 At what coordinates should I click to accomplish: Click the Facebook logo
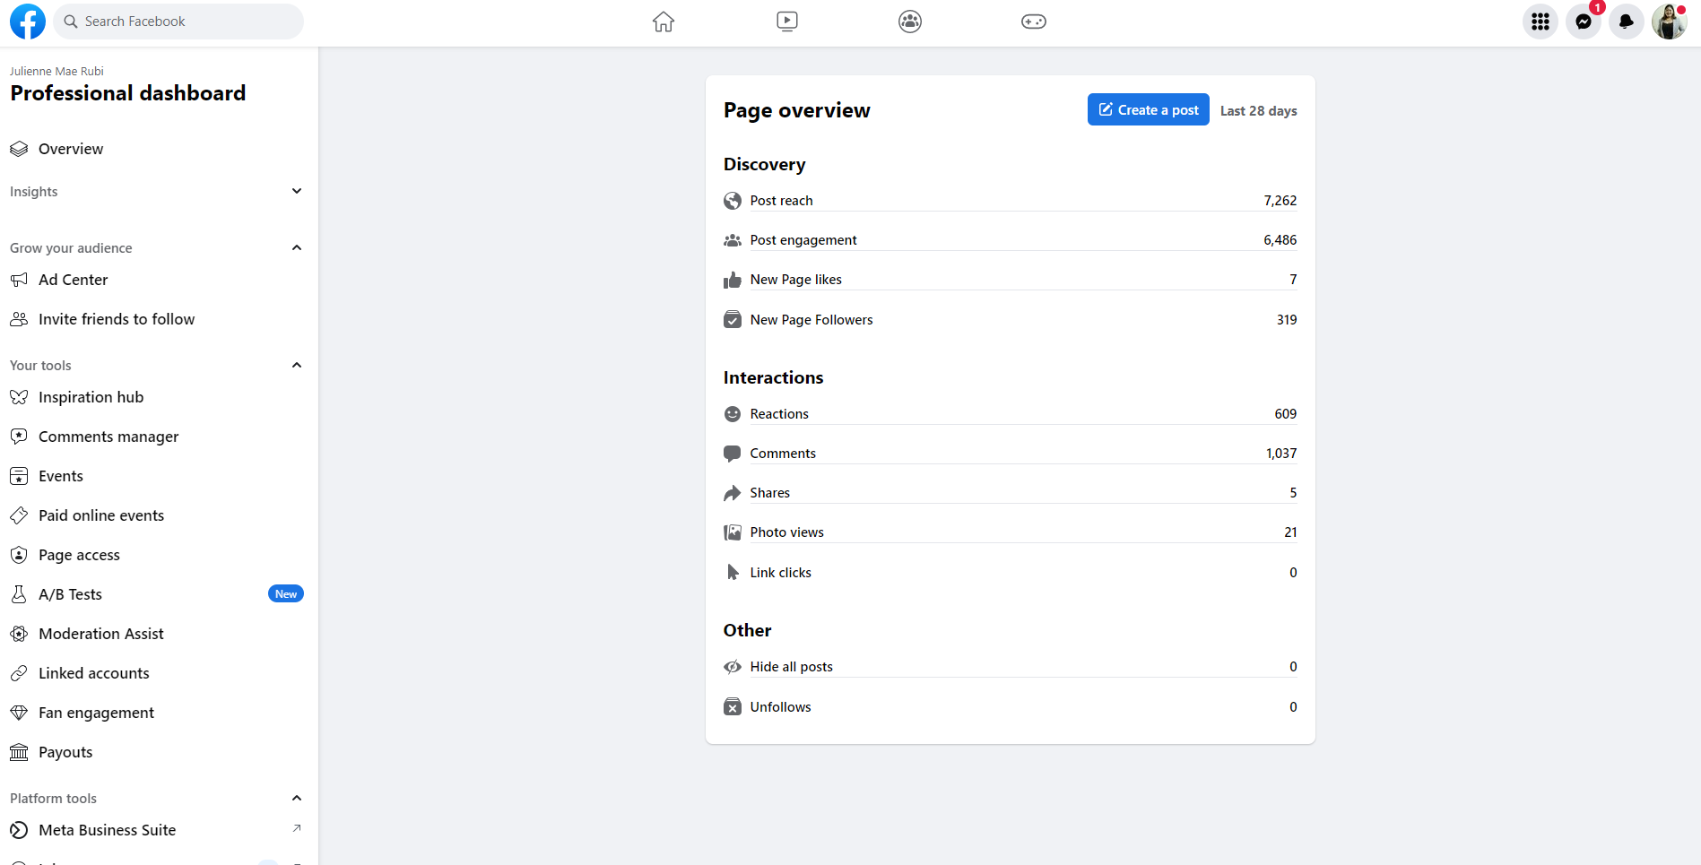(x=28, y=22)
